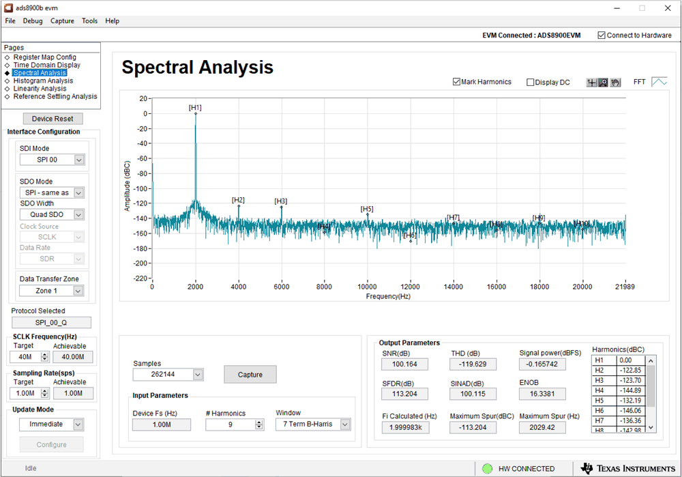Image resolution: width=682 pixels, height=477 pixels.
Task: Select the crosshair cursor graph tool
Action: [592, 83]
